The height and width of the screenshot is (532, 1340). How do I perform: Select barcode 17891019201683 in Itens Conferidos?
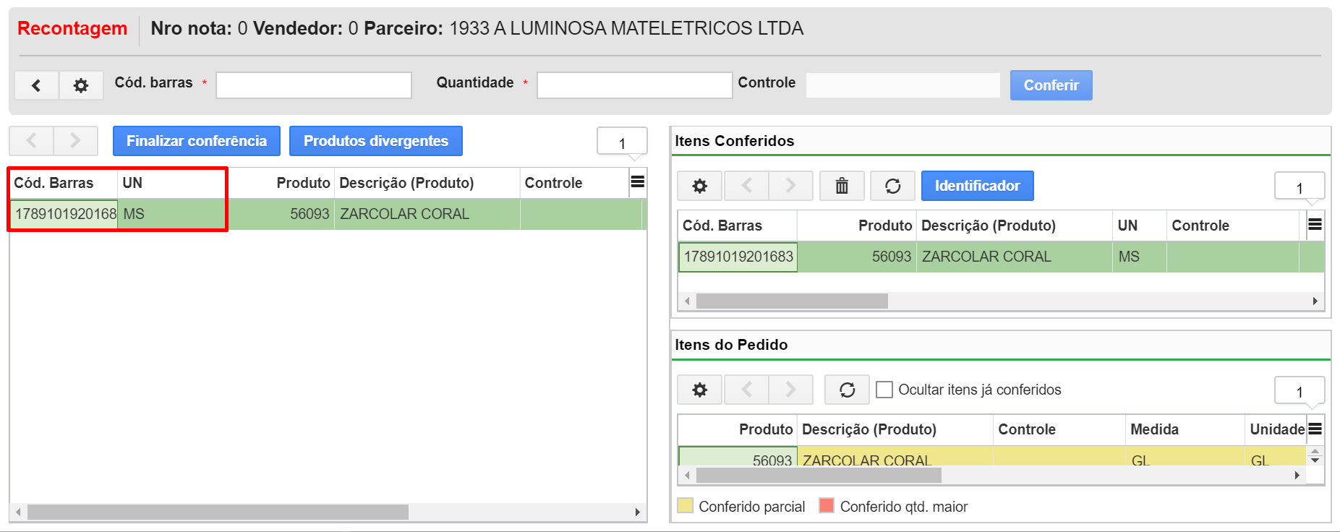click(738, 257)
